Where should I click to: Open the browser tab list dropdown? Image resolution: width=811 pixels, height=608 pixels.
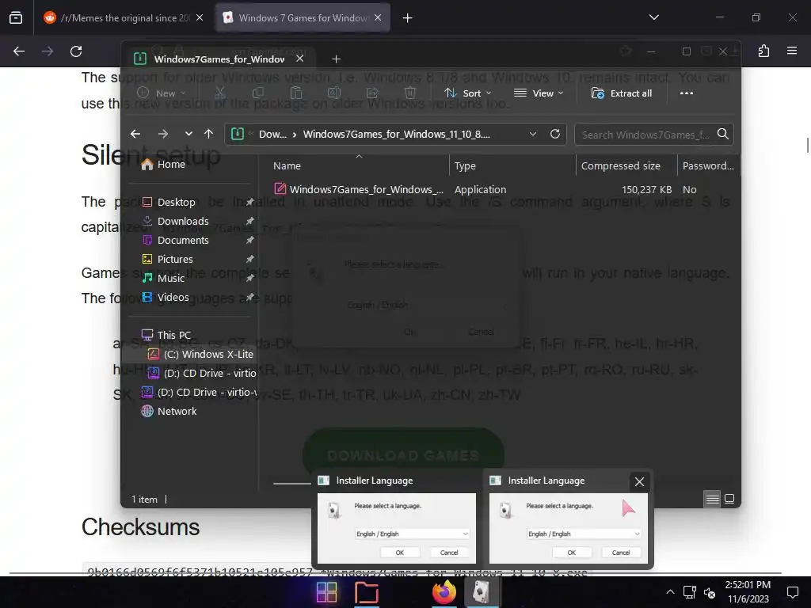coord(653,17)
